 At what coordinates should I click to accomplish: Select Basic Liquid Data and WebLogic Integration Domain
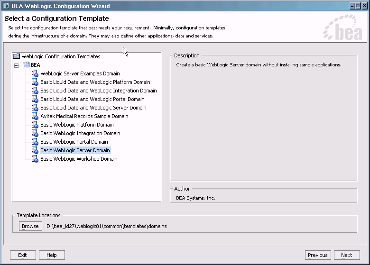(98, 91)
